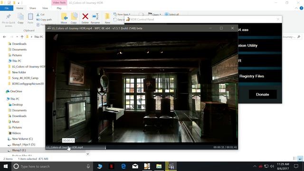This screenshot has height=171, width=304.
Task: Click the red Delete icon
Action: pos(85,17)
